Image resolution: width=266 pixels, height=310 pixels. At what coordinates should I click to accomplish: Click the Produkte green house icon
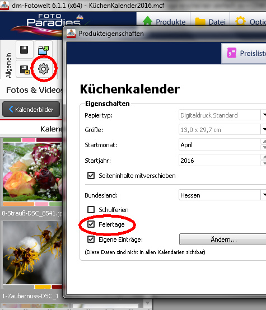(147, 21)
